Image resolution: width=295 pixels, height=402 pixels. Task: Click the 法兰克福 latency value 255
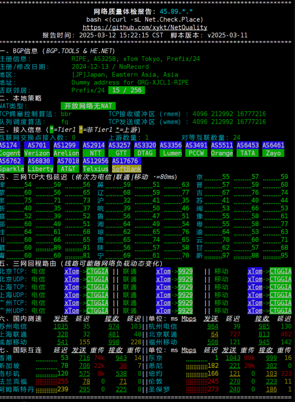(x=63, y=382)
